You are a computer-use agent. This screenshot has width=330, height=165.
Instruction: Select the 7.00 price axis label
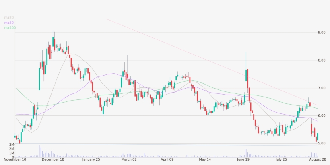[x=322, y=88]
